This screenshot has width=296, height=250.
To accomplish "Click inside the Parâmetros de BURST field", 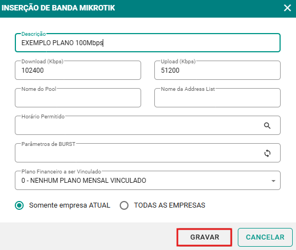I will click(138, 153).
